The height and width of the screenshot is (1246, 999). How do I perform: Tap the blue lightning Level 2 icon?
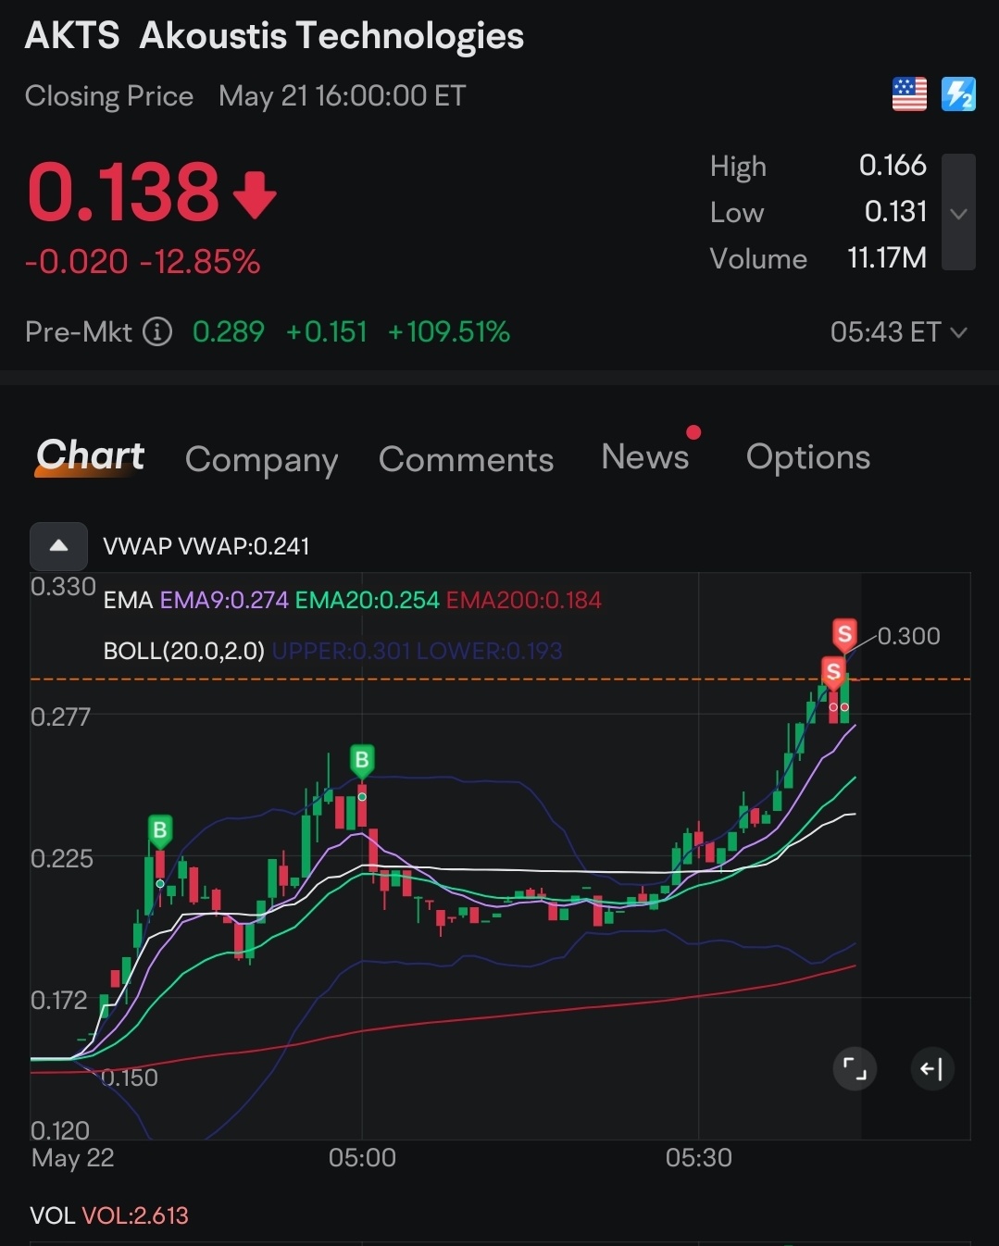pyautogui.click(x=958, y=94)
